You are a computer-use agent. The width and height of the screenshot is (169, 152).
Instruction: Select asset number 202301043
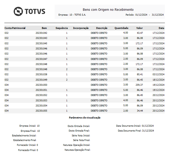click(x=41, y=38)
